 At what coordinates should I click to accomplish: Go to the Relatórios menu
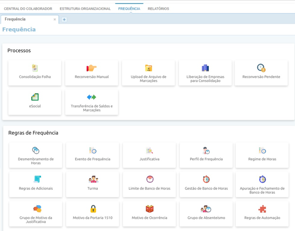pyautogui.click(x=158, y=9)
